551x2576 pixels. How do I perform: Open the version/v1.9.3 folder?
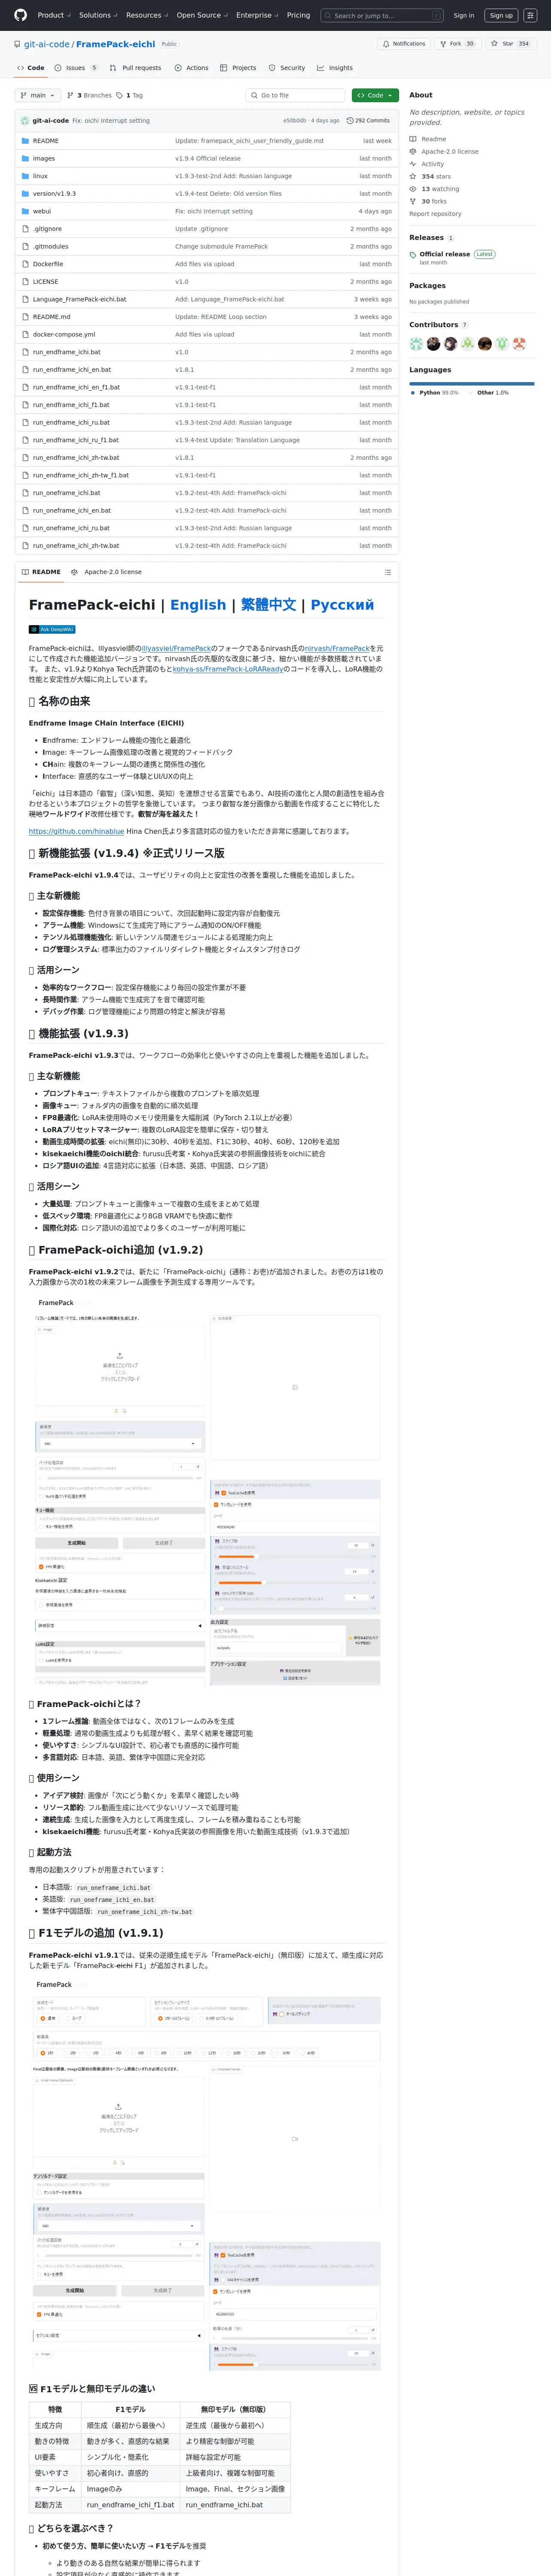54,194
